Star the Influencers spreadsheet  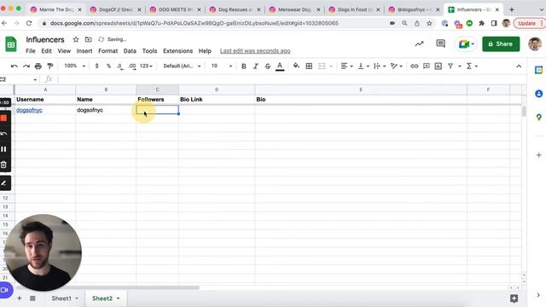click(76, 39)
